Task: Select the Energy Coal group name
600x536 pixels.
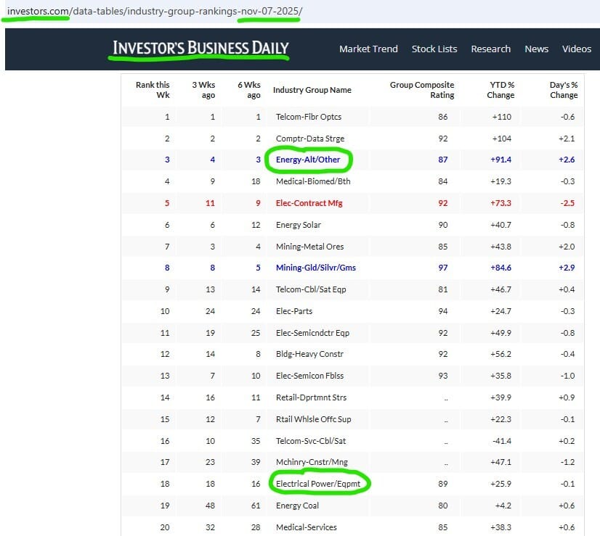Action: (x=297, y=506)
